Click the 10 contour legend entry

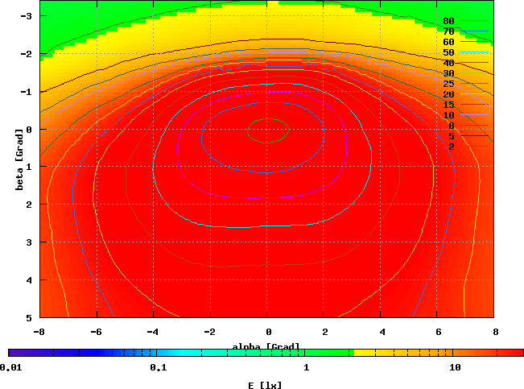coord(448,115)
